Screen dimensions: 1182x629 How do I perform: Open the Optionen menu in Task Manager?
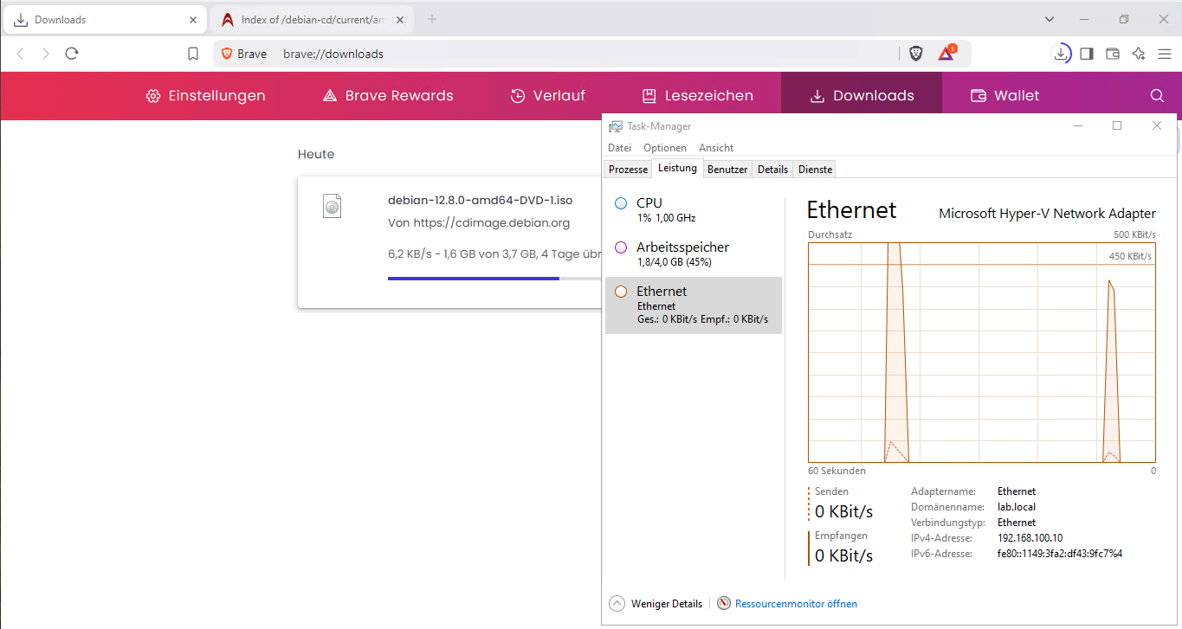[664, 148]
